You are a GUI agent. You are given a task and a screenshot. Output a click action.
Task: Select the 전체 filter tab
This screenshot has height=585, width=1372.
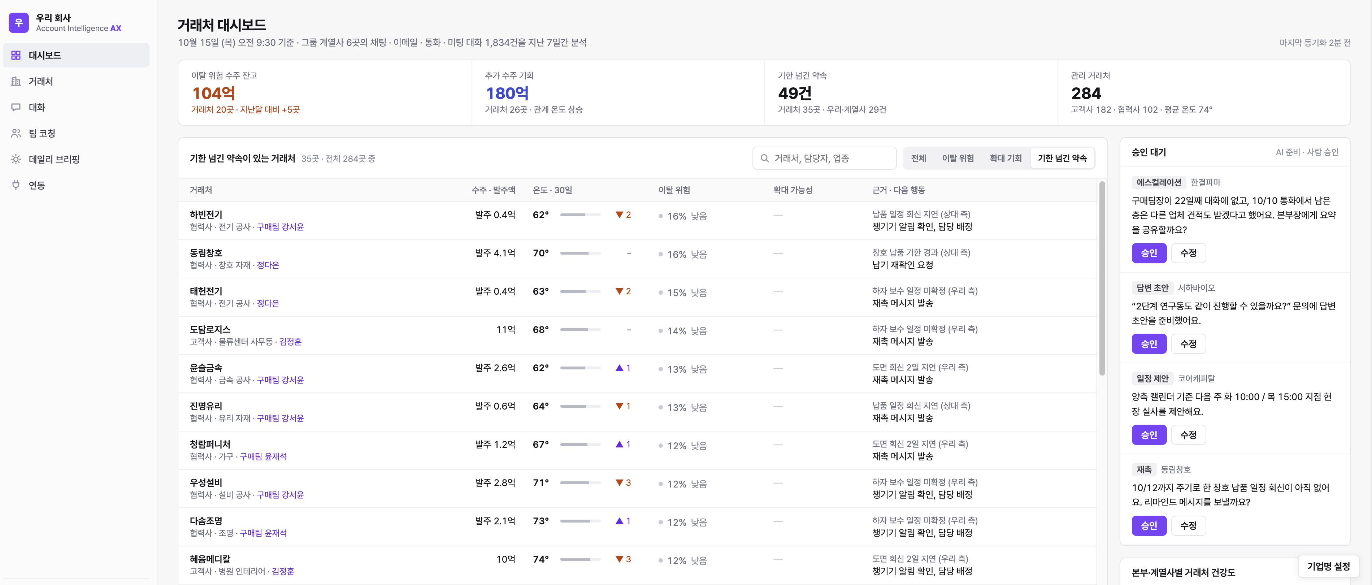918,158
